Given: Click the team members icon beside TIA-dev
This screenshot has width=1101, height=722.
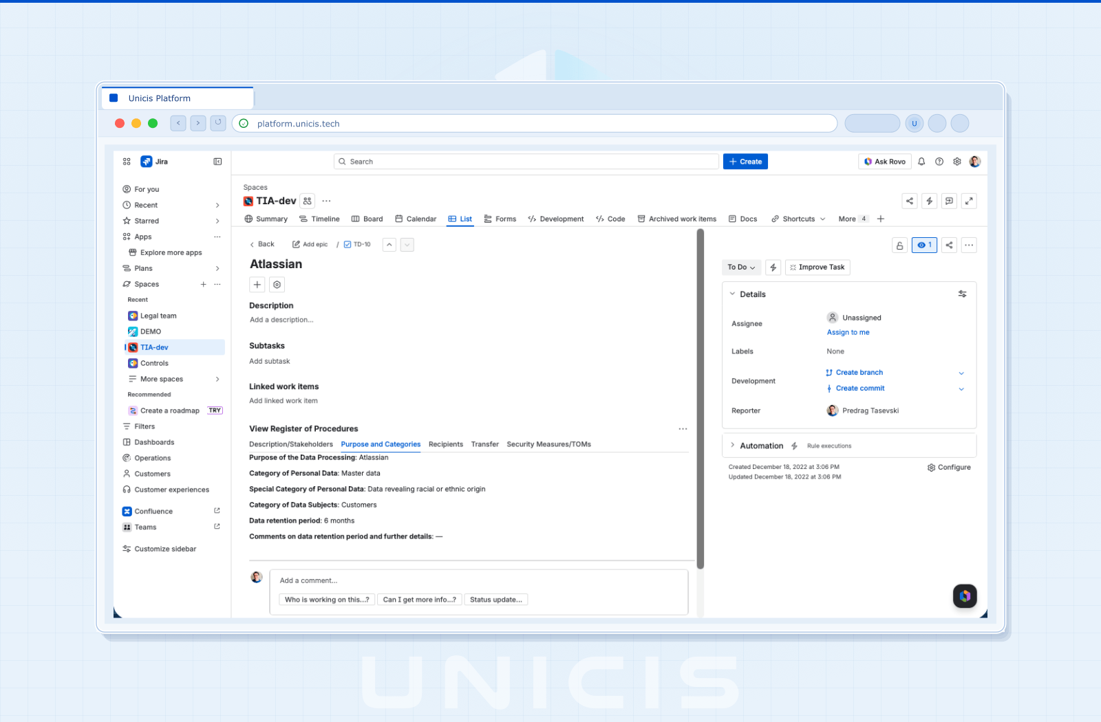Looking at the screenshot, I should pyautogui.click(x=308, y=201).
